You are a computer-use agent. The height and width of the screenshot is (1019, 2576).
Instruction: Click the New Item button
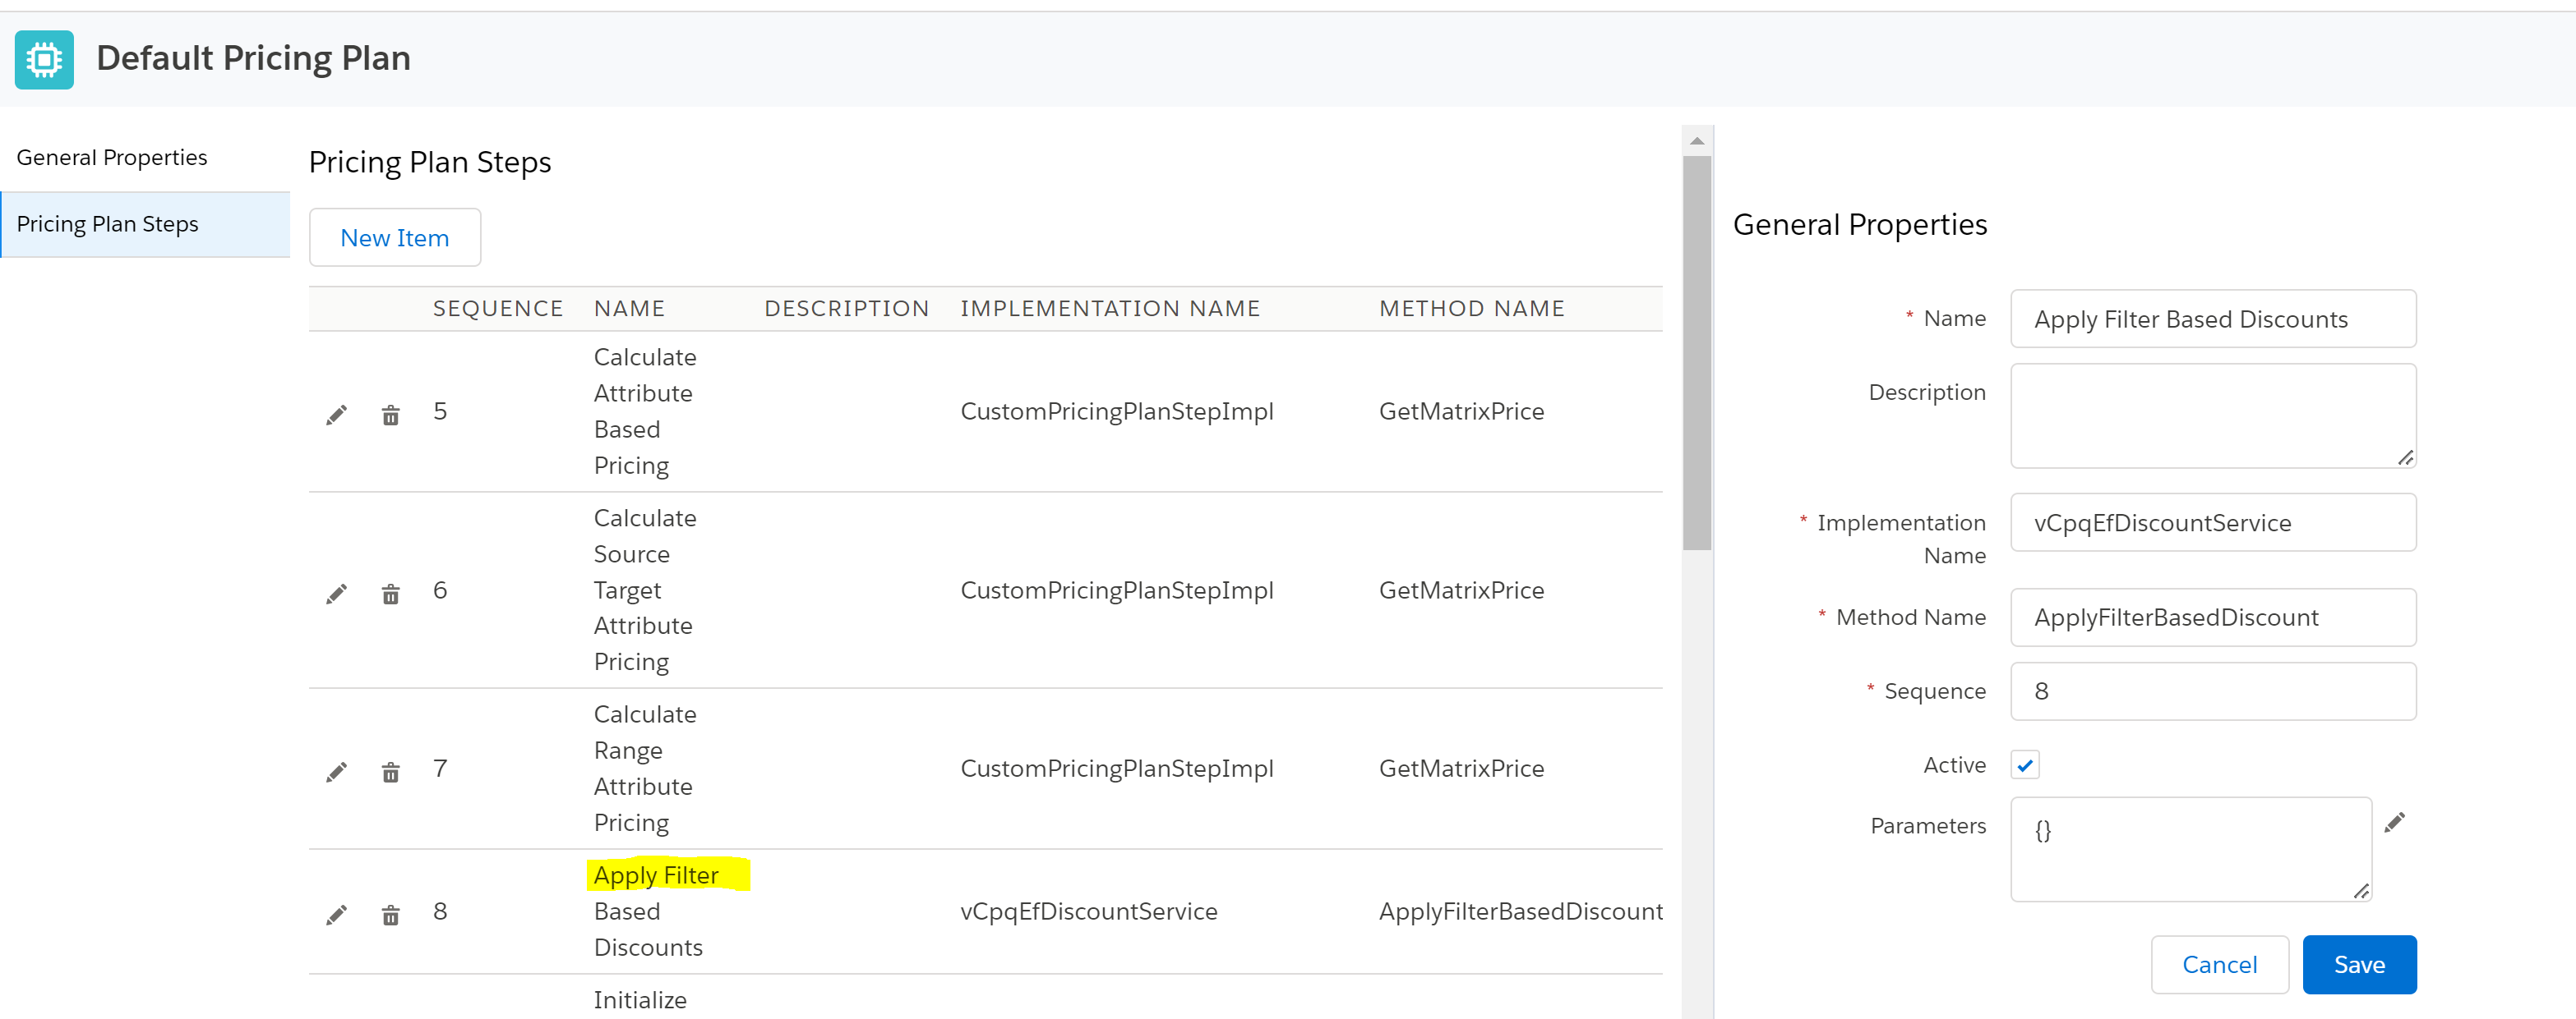394,238
